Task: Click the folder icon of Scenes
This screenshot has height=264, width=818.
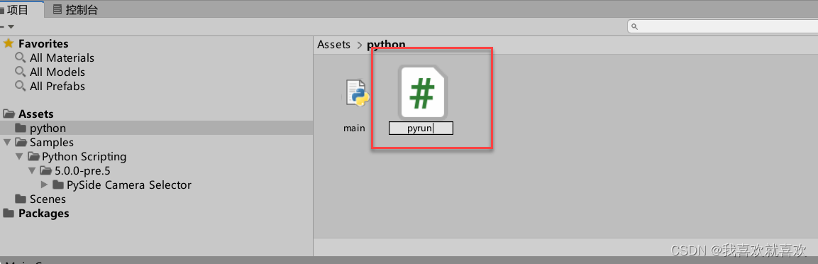Action: 21,199
